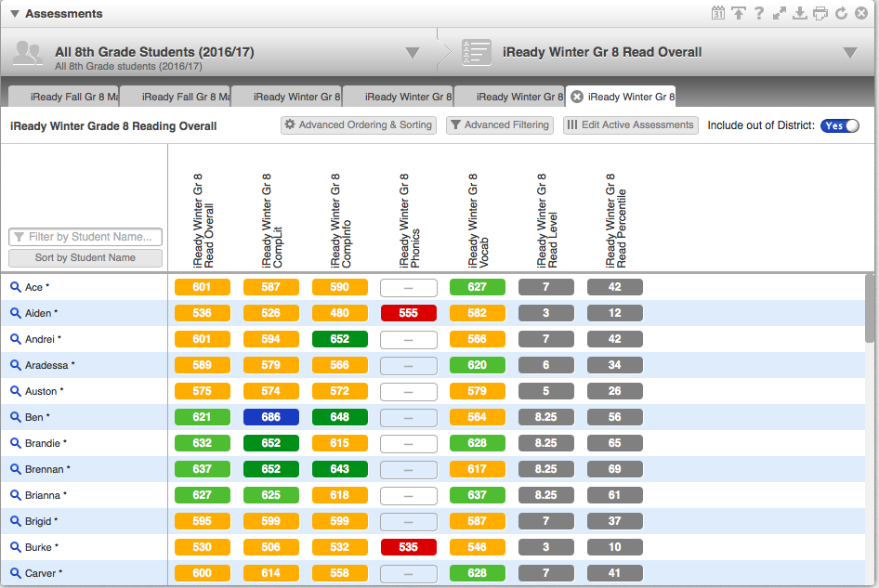Switch to the first iReady Winter Gr 8 tab

[x=286, y=97]
